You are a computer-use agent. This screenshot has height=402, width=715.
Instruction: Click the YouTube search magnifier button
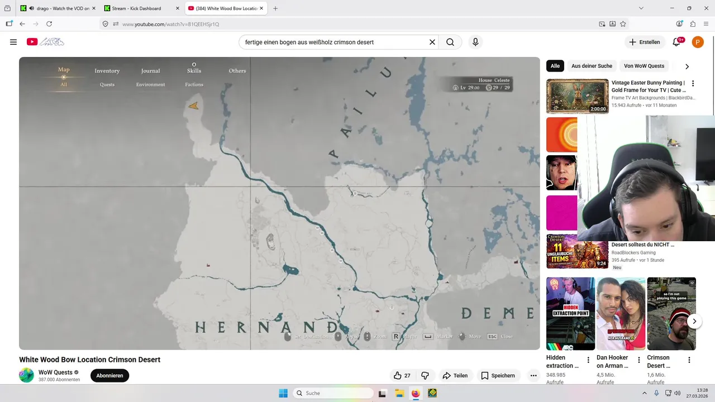(450, 42)
